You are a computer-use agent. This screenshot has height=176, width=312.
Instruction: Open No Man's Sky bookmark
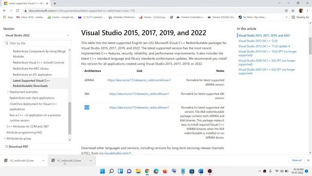253,17
